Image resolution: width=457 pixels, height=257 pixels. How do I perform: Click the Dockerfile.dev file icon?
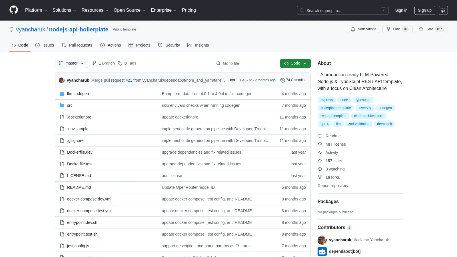(x=62, y=152)
